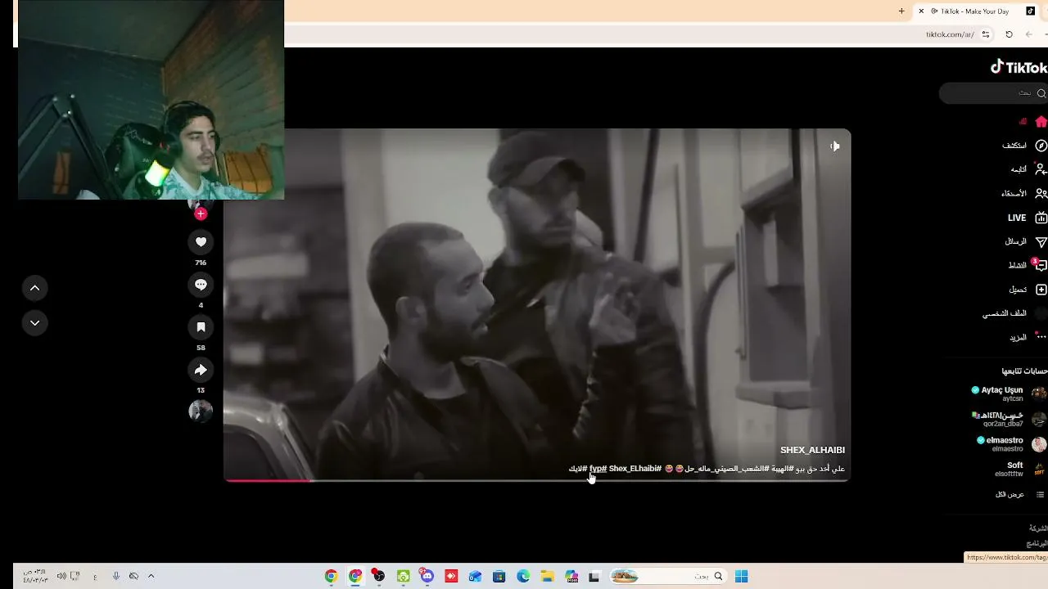Open the taskbar microphone indicator
Viewport: 1048px width, 589px height.
pyautogui.click(x=115, y=576)
